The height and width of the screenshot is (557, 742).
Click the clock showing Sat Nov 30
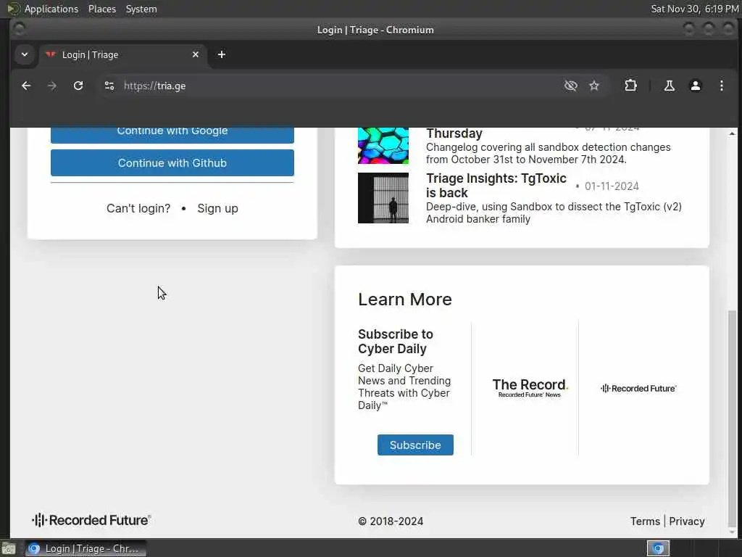[x=695, y=9]
